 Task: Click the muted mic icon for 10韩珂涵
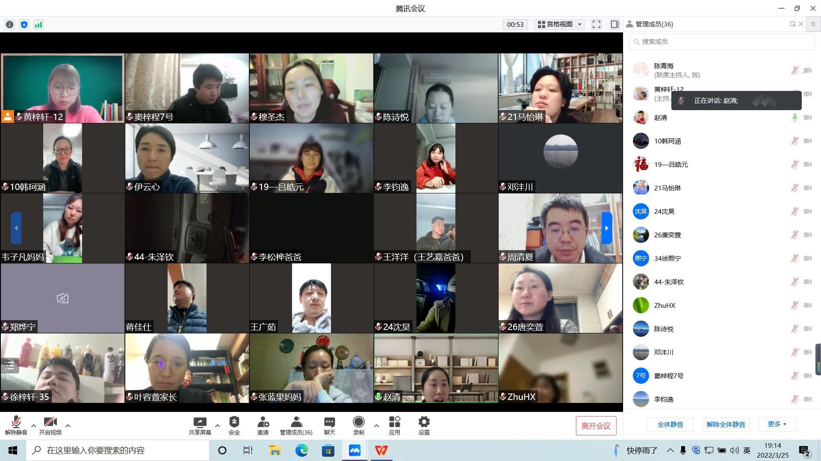[x=794, y=141]
